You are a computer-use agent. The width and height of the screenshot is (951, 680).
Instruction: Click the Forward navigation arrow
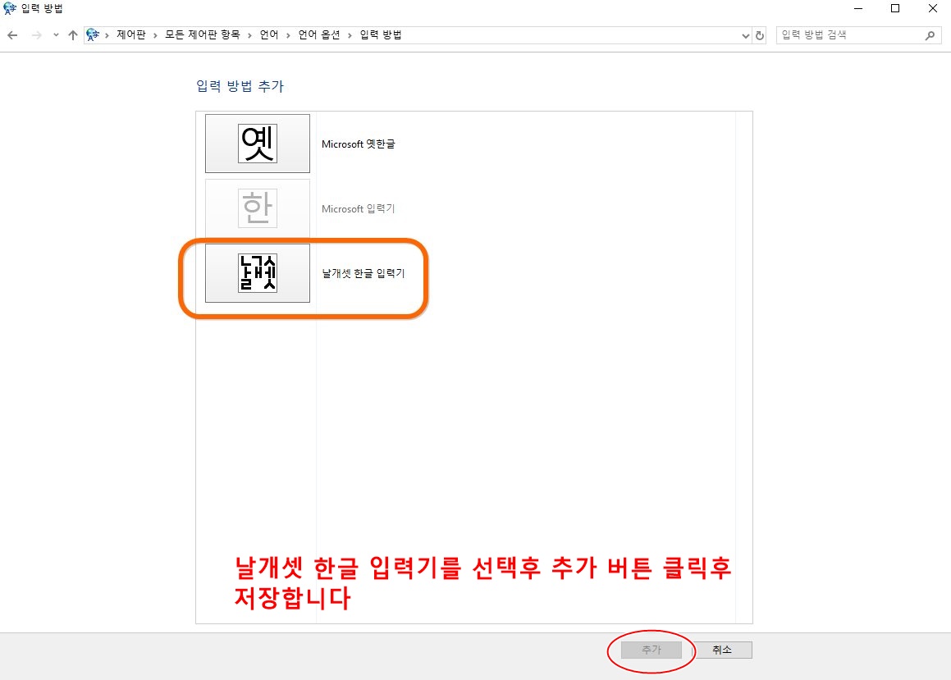[x=36, y=35]
